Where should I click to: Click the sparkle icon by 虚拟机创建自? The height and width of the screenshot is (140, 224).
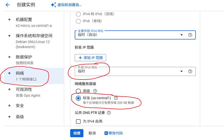coord(53,5)
